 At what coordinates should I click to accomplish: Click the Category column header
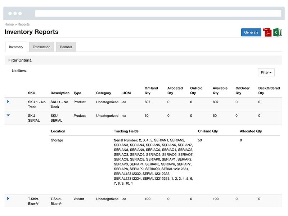[104, 93]
